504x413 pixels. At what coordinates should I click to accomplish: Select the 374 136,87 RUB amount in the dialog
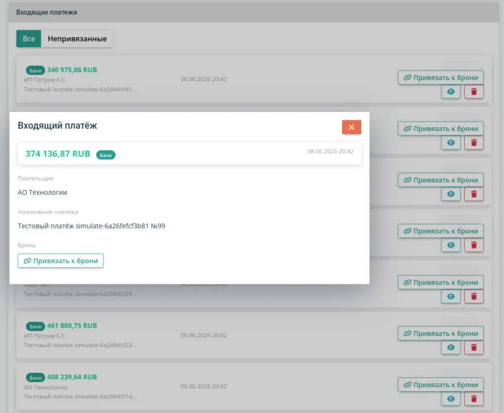click(x=58, y=154)
